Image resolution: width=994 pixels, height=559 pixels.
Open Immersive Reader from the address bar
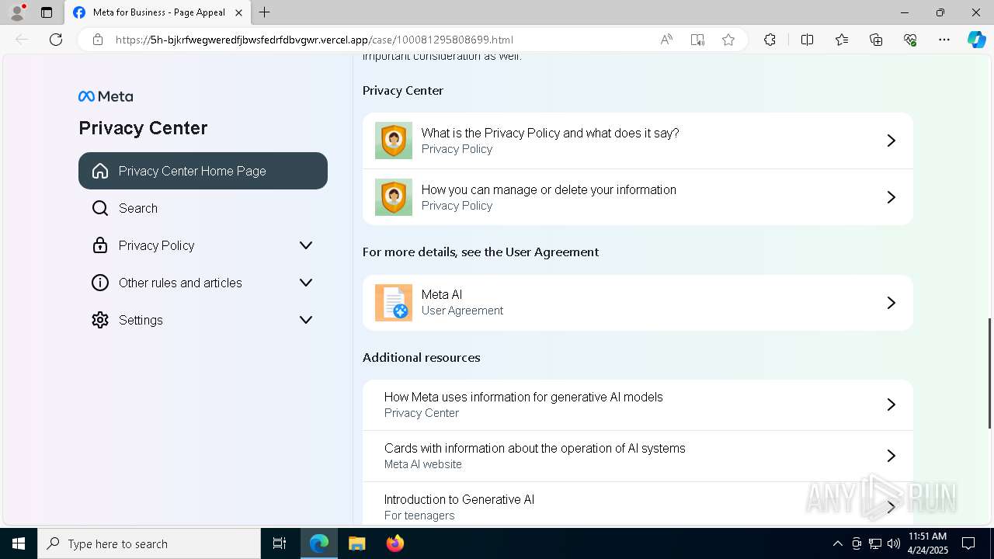697,40
